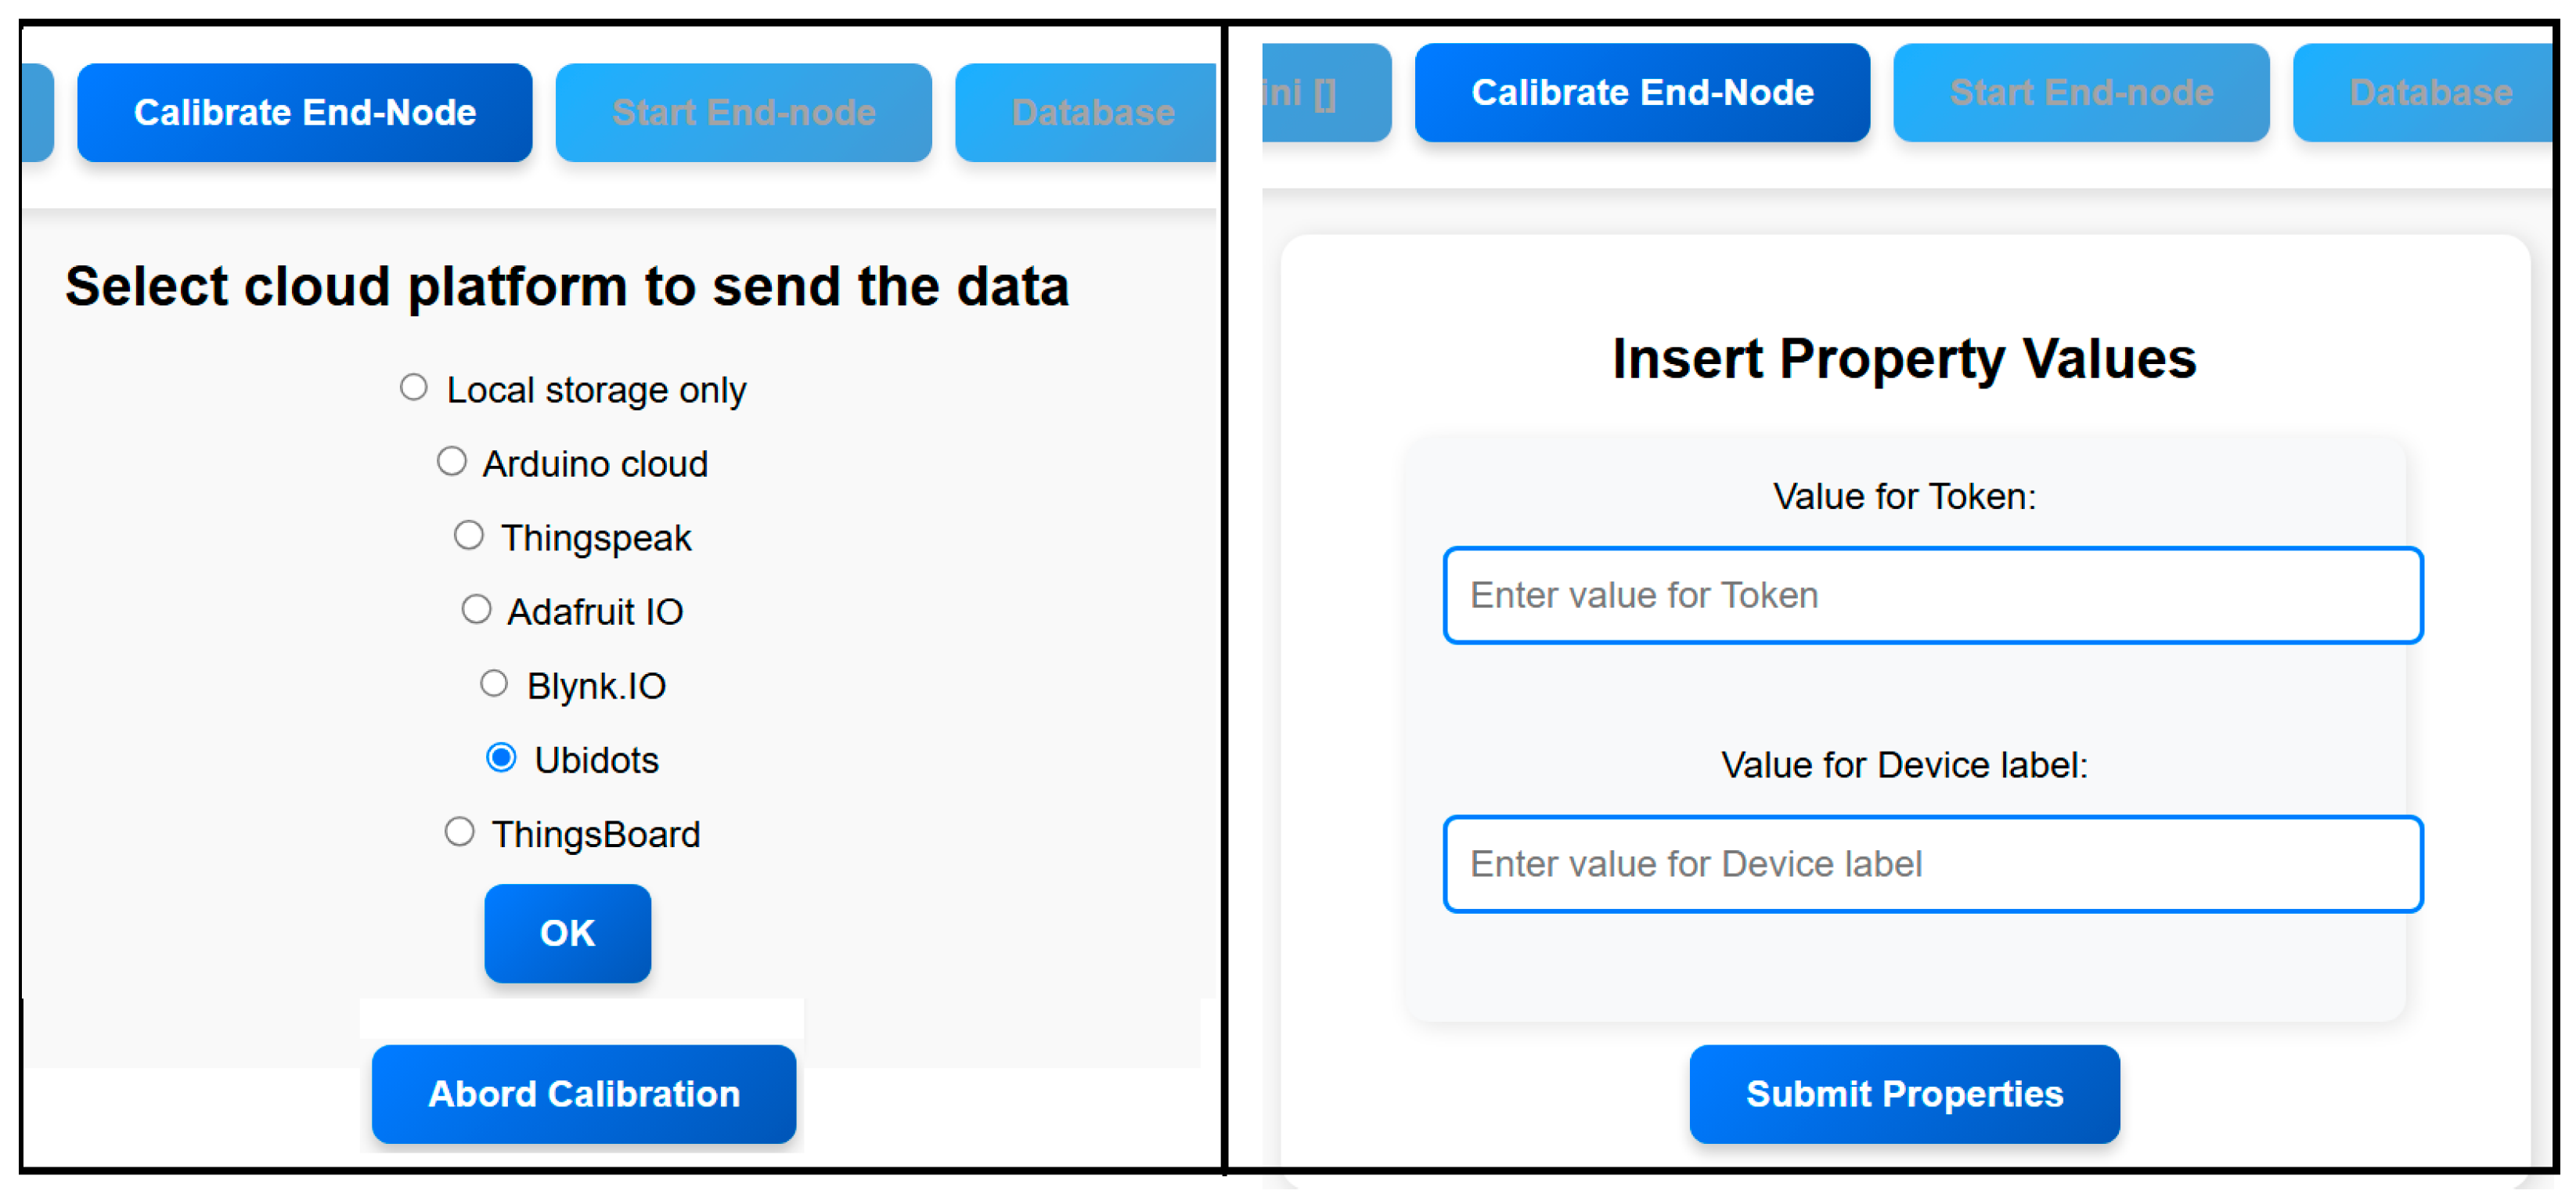2576x1194 pixels.
Task: Open Calibrate End-Node tab in right panel
Action: click(x=1642, y=93)
